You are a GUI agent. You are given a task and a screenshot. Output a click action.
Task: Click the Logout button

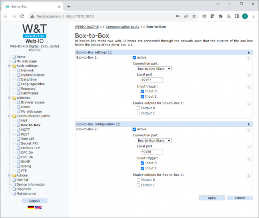34,201
